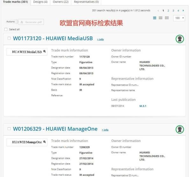Image resolution: width=191 pixels, height=177 pixels.
Task: Check the box for W01206329 HUAWEI ManageOne
Action: pos(9,129)
